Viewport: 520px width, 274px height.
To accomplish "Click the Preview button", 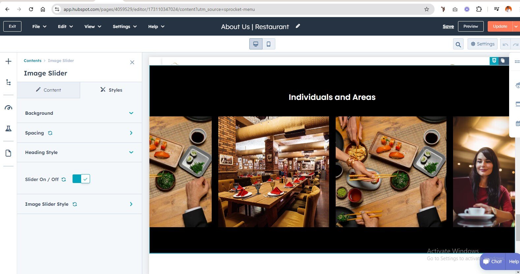I will point(471,26).
